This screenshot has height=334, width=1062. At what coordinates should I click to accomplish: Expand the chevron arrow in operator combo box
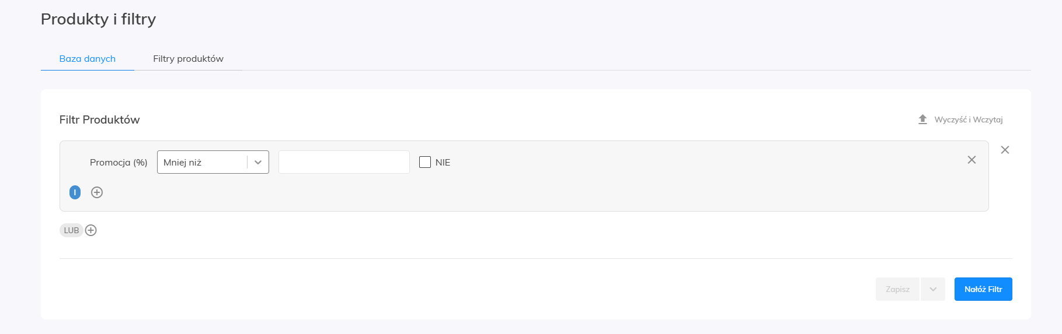258,163
